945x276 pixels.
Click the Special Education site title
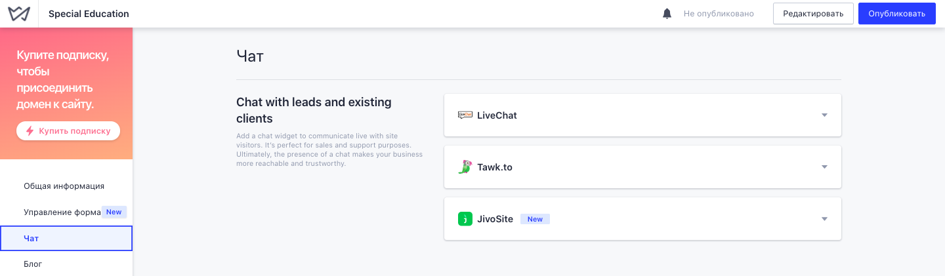coord(89,14)
